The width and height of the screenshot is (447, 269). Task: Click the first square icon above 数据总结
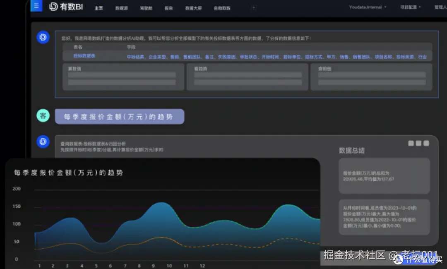point(411,143)
